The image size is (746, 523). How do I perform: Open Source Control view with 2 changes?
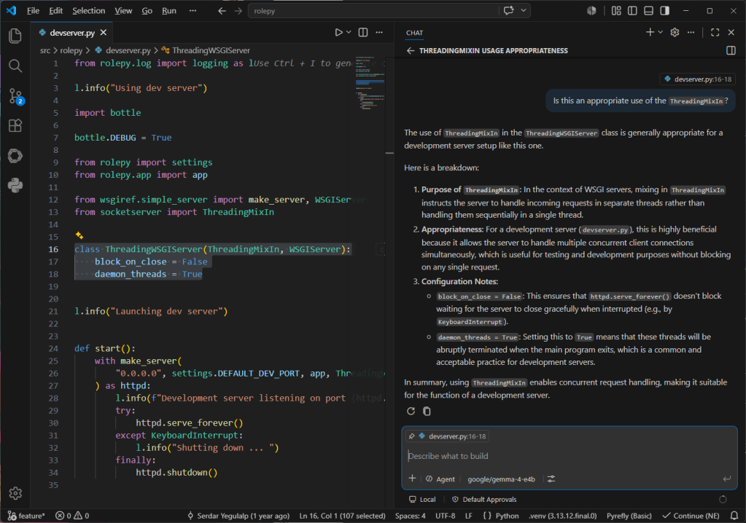point(16,96)
